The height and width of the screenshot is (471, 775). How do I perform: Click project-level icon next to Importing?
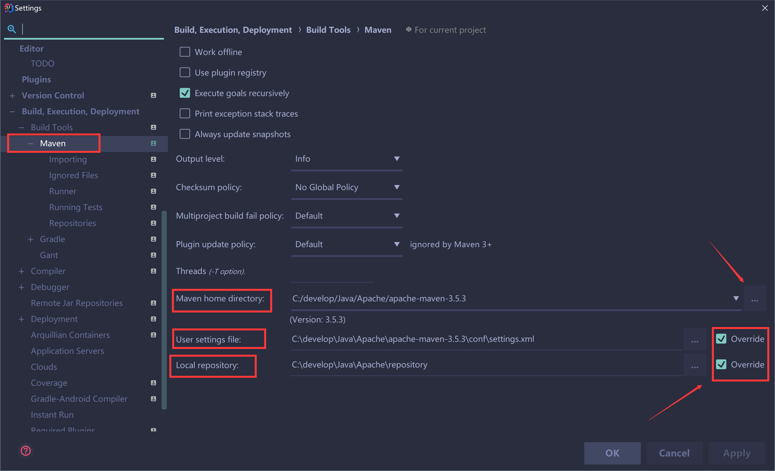(x=154, y=159)
